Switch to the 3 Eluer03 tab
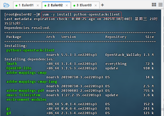Viewport: 164px width, 116px height. 85,5
